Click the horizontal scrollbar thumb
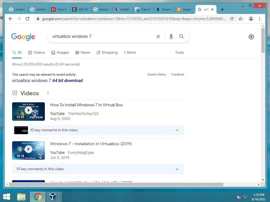The width and height of the screenshot is (270, 202). coord(116,184)
